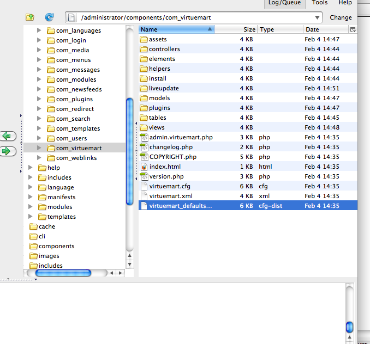Image resolution: width=370 pixels, height=344 pixels.
Task: Open the Tools menu
Action: coord(320,3)
